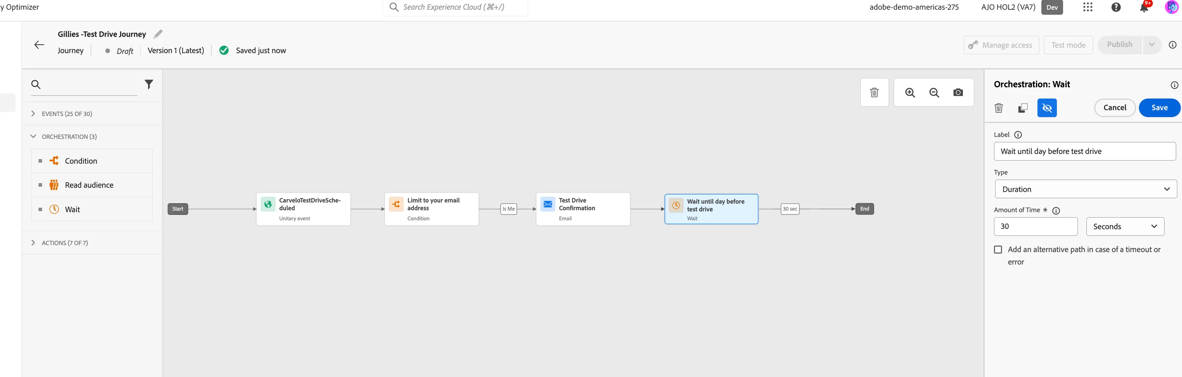Image resolution: width=1182 pixels, height=377 pixels.
Task: Click the Publish button
Action: tap(1119, 45)
